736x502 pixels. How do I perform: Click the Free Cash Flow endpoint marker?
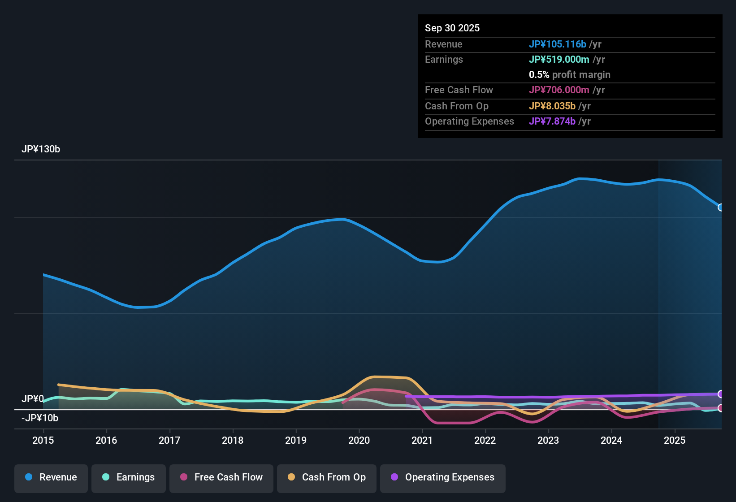(721, 408)
